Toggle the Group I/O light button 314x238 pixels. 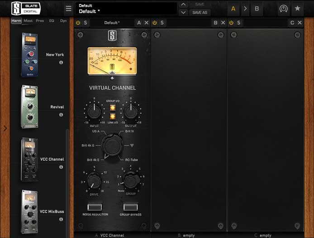coord(113,107)
